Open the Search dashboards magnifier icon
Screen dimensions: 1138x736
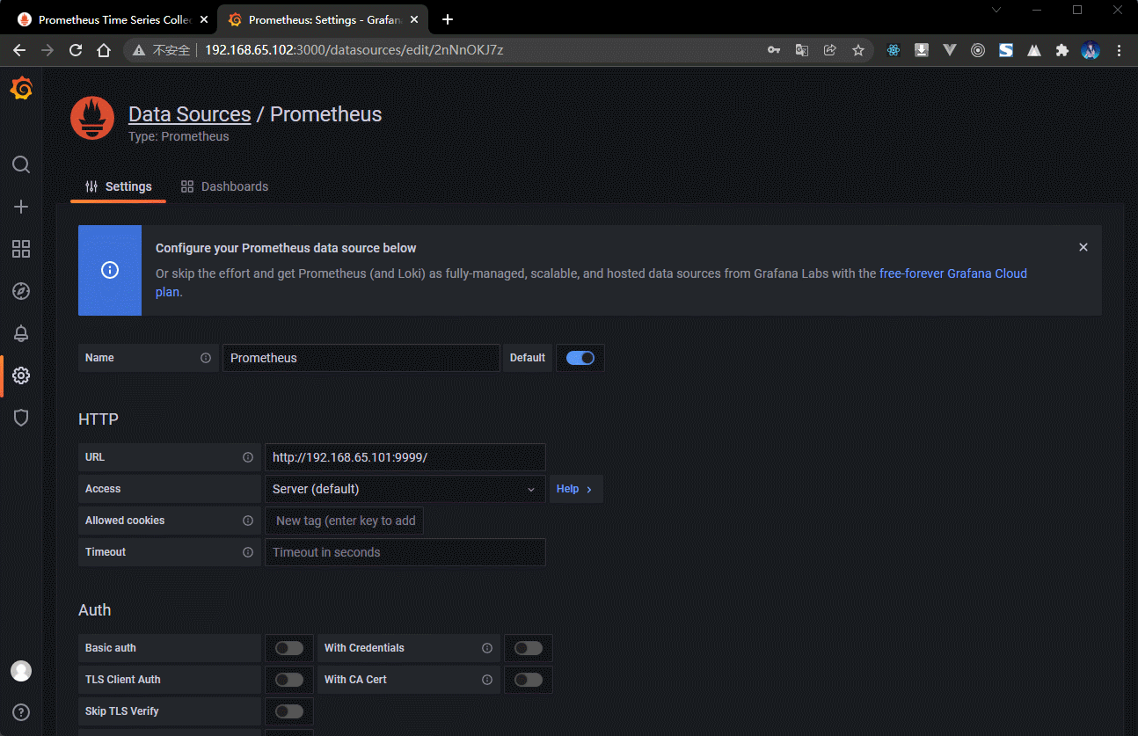21,164
